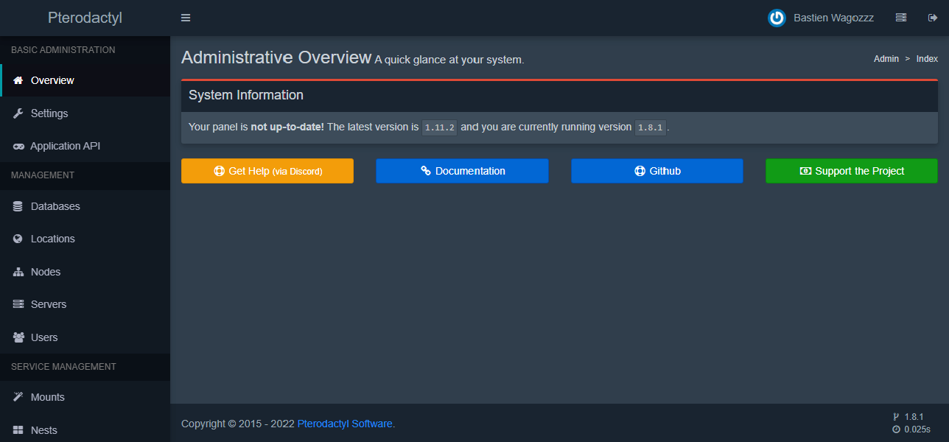
Task: Open Users via the people icon
Action: pos(18,337)
